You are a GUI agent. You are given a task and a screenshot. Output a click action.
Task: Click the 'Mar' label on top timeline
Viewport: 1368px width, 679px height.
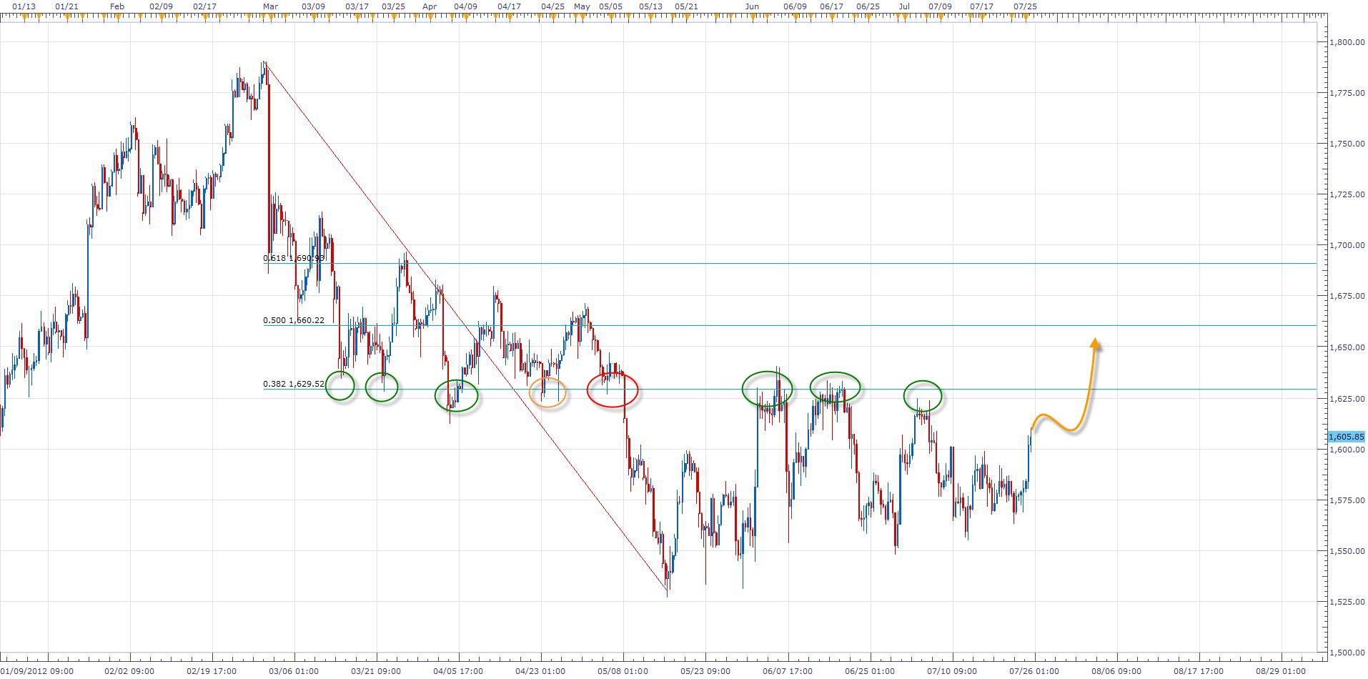(270, 6)
